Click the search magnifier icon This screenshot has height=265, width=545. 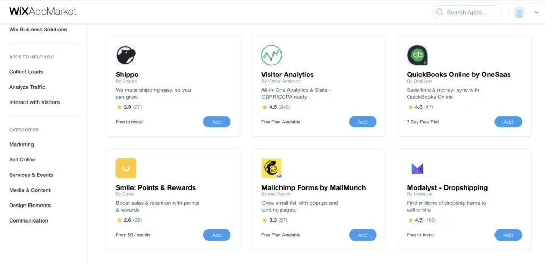440,12
